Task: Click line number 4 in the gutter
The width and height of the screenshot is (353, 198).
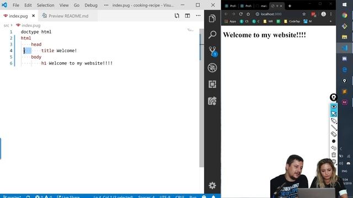Action: coord(11,51)
